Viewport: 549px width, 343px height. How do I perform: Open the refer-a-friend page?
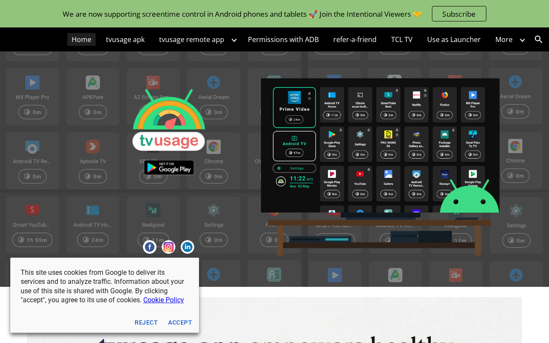point(355,39)
